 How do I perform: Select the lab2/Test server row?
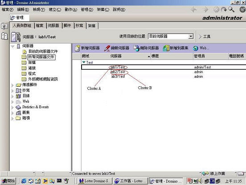(x=164, y=72)
